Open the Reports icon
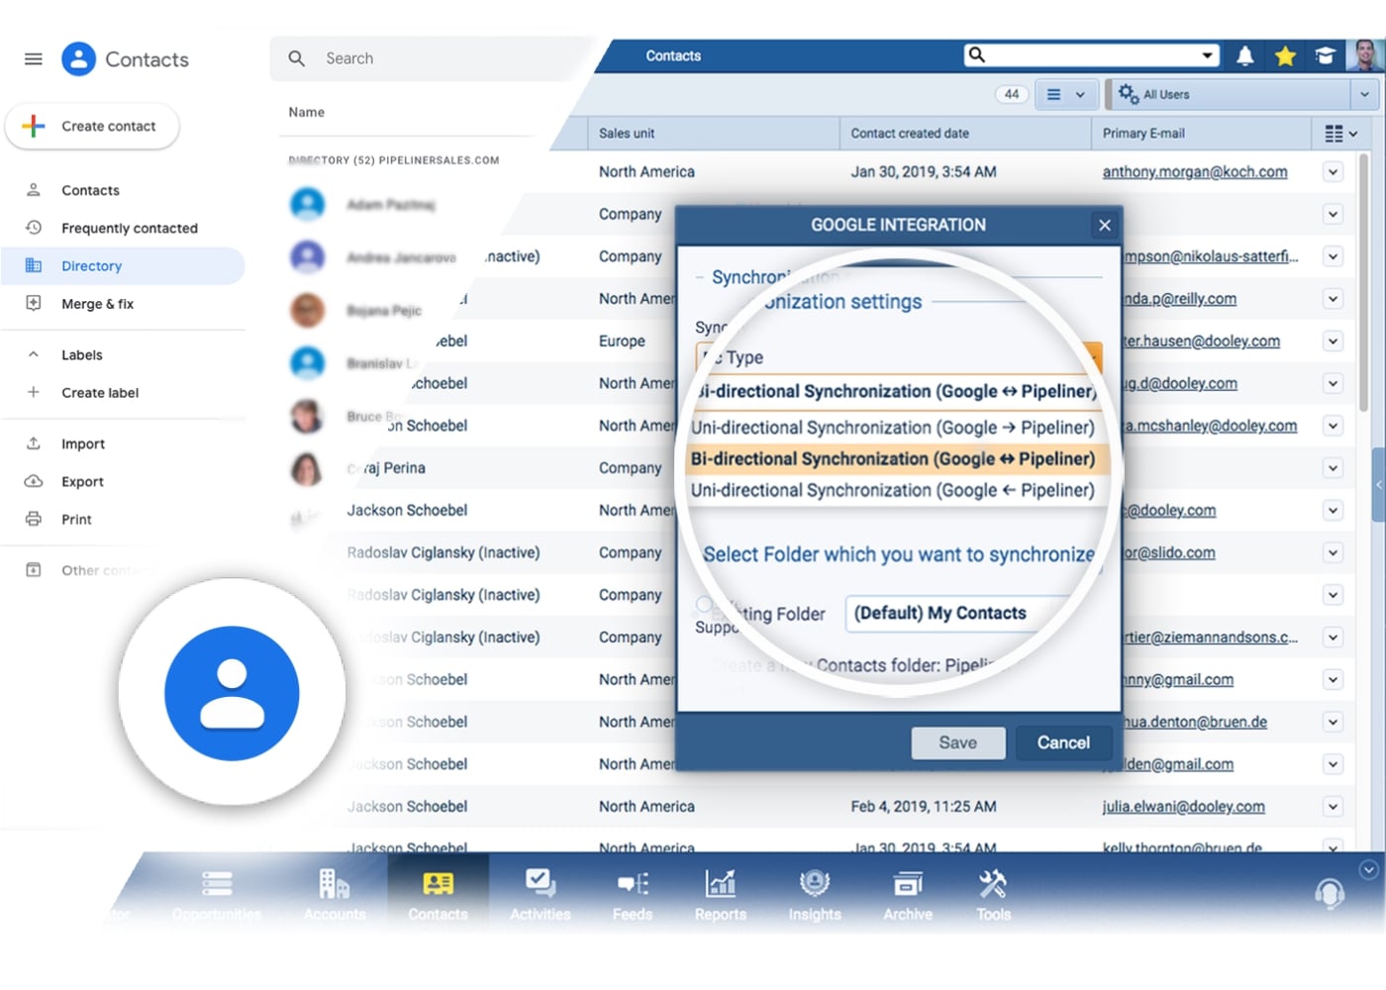Viewport: 1386px width, 990px height. click(x=720, y=891)
